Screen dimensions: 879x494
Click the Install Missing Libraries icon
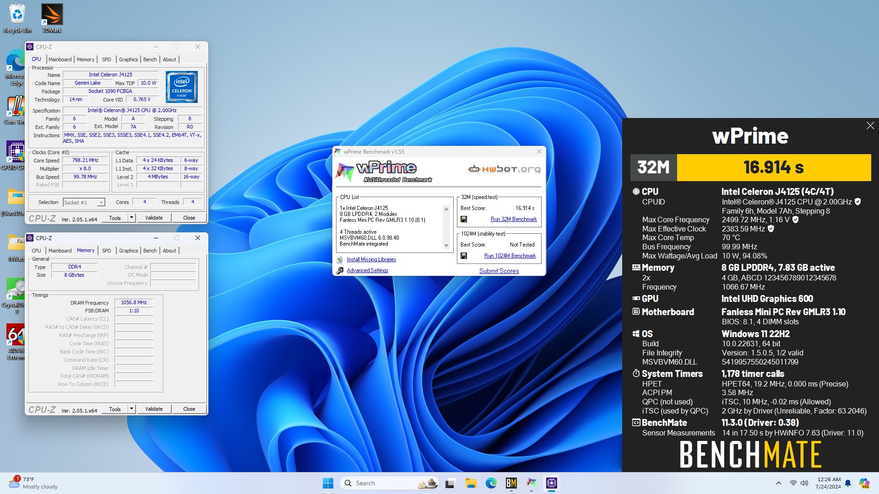340,259
